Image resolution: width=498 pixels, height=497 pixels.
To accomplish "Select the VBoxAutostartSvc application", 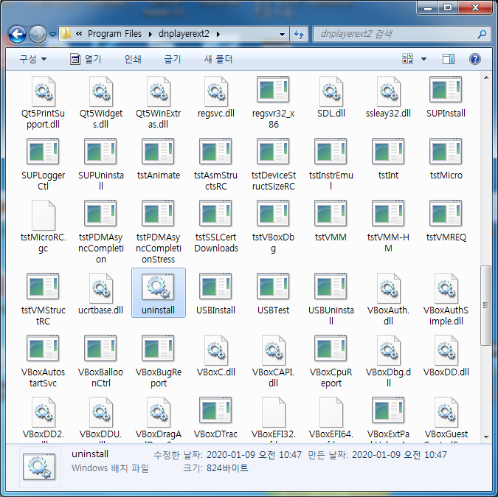I will 44,361.
